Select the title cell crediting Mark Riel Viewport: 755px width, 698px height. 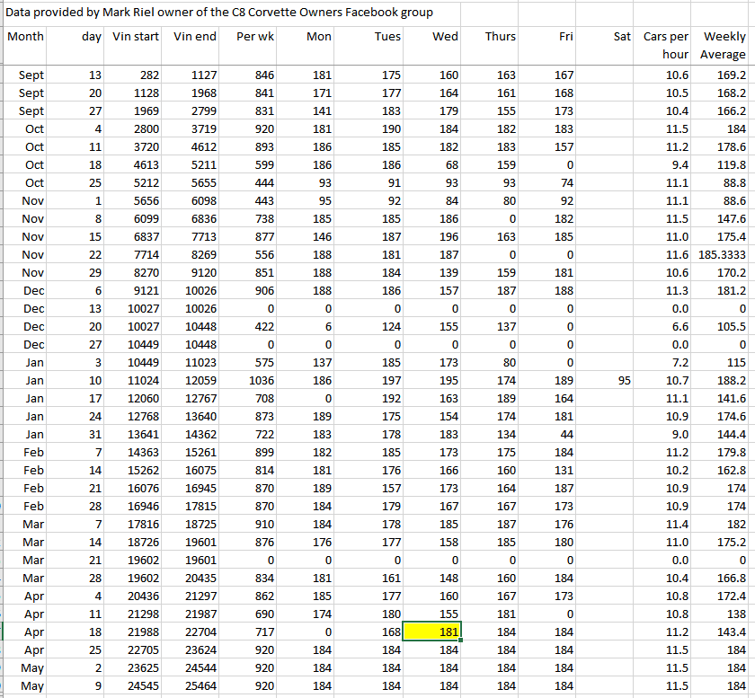220,13
